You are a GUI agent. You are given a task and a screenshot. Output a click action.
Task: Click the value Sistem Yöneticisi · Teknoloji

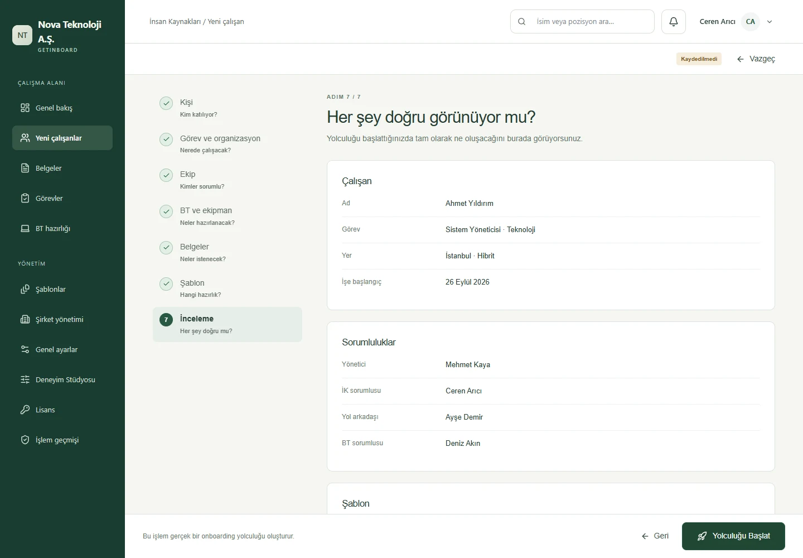tap(490, 230)
